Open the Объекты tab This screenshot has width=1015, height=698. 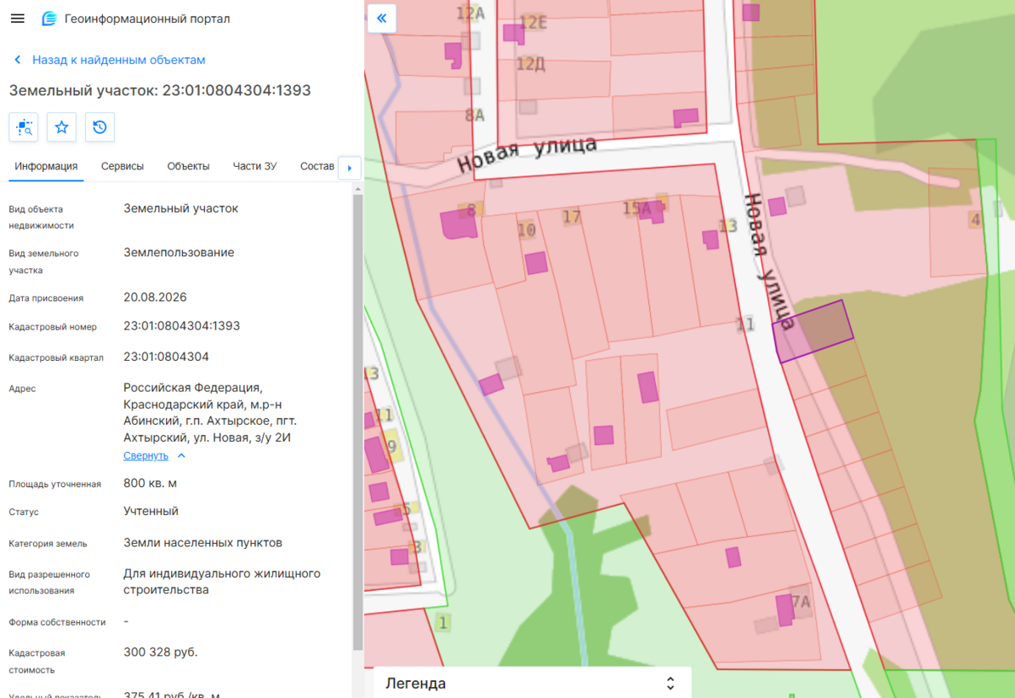[x=188, y=166]
